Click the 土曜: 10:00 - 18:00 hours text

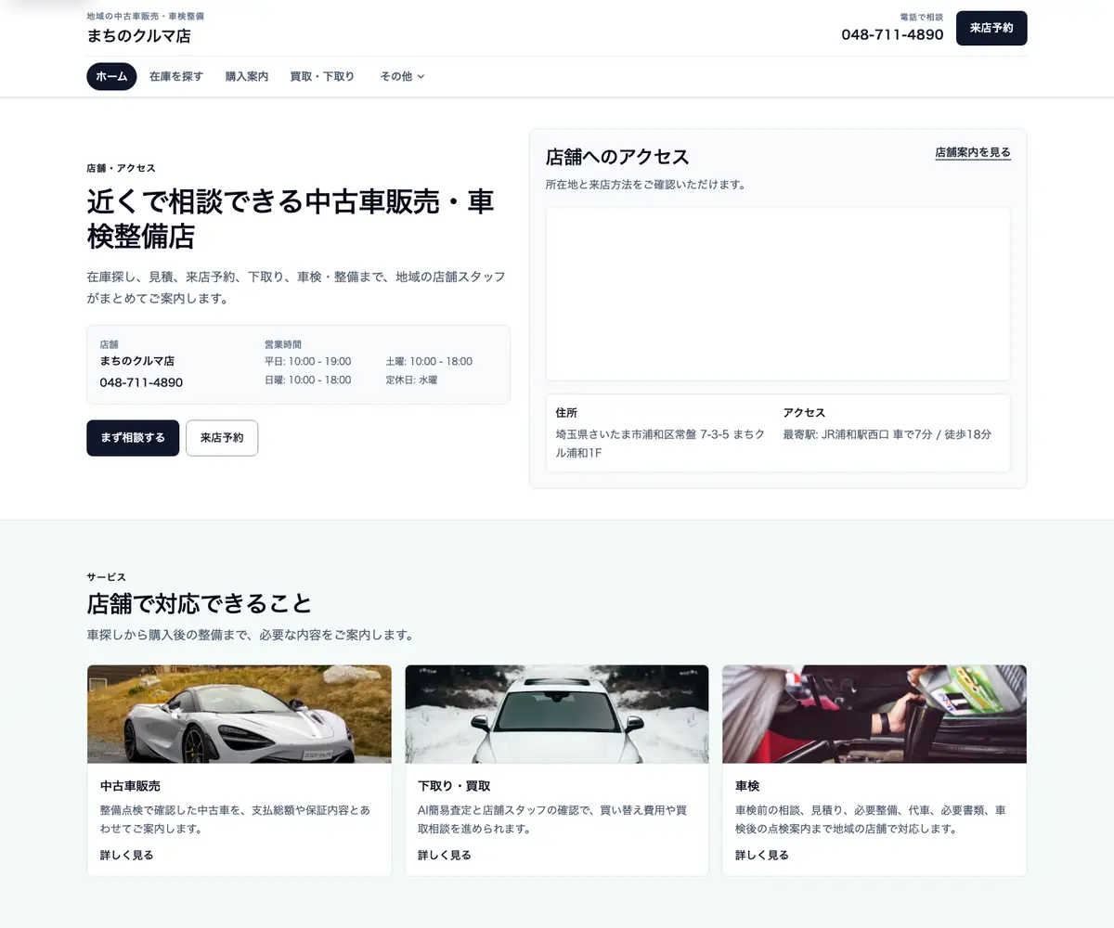point(429,361)
